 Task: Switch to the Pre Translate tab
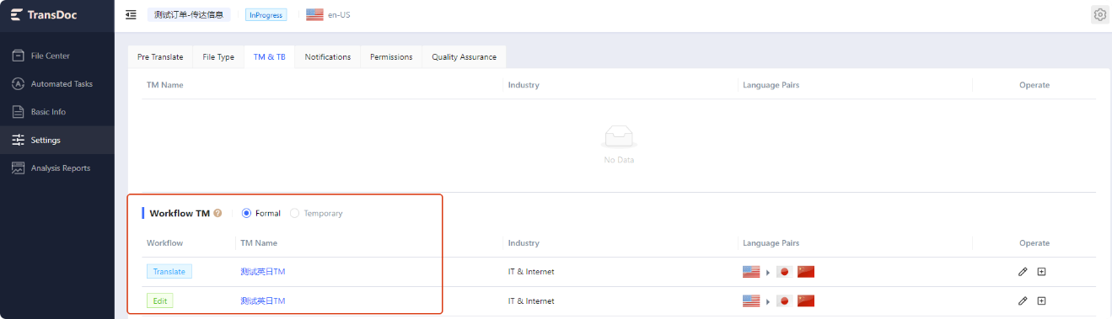[x=160, y=57]
